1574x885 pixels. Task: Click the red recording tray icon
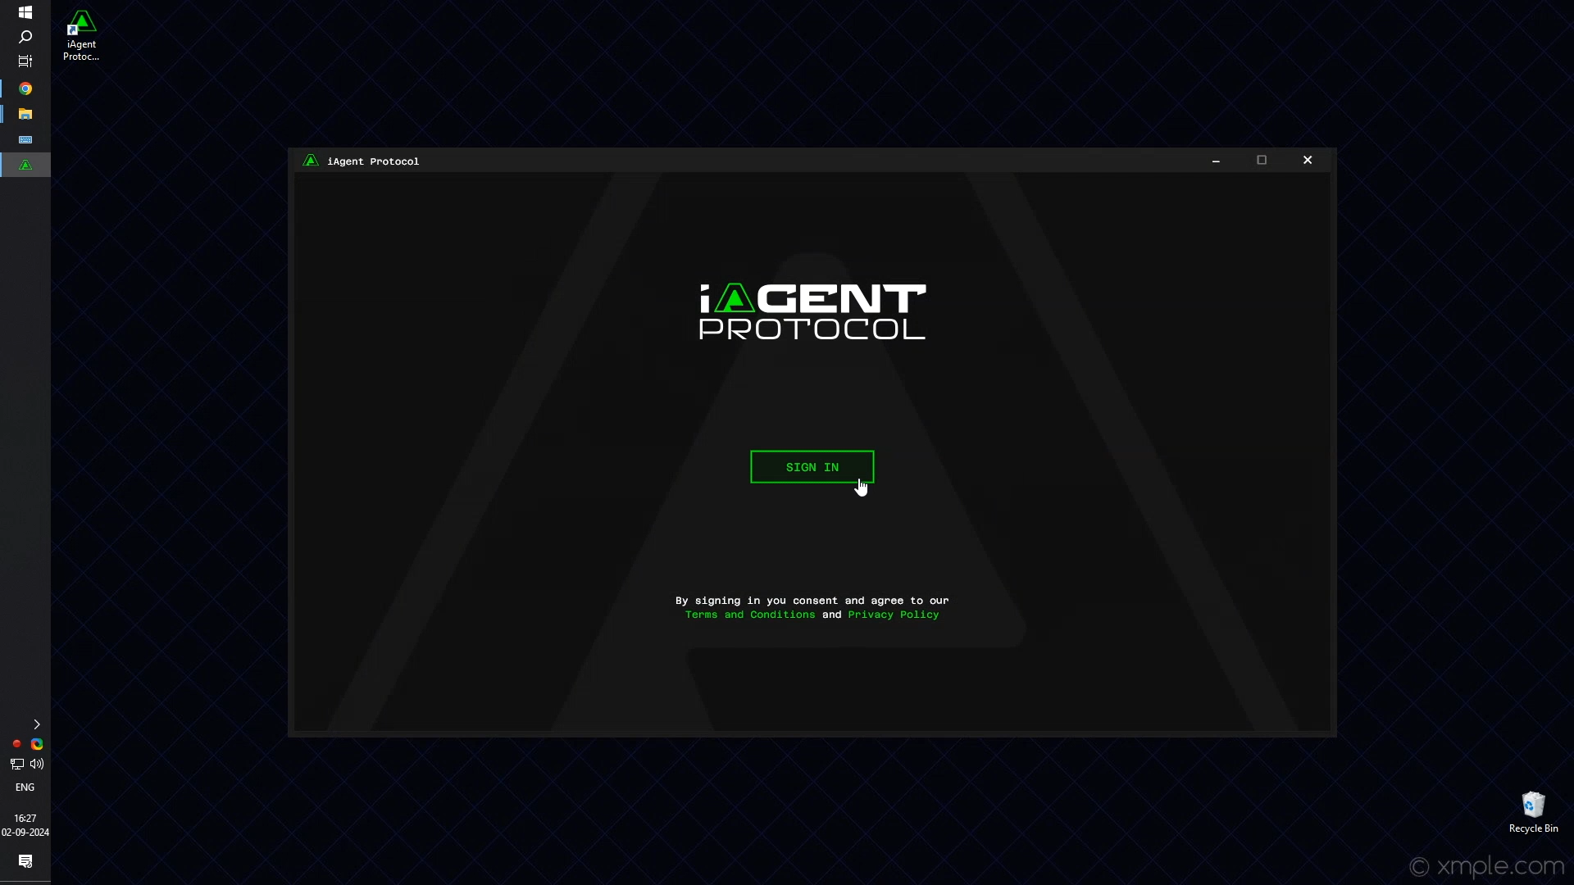[x=16, y=744]
